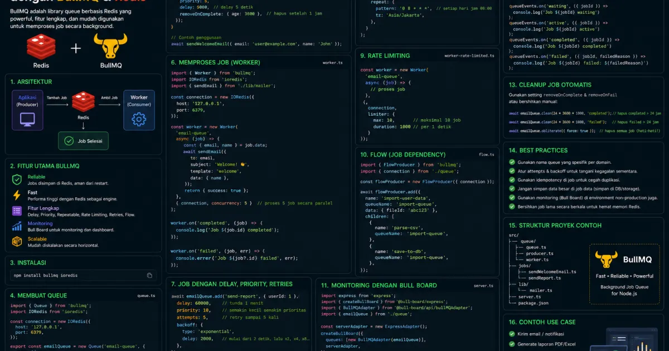Click the npm install command field
Screen dimensions: 669x351
83,275
